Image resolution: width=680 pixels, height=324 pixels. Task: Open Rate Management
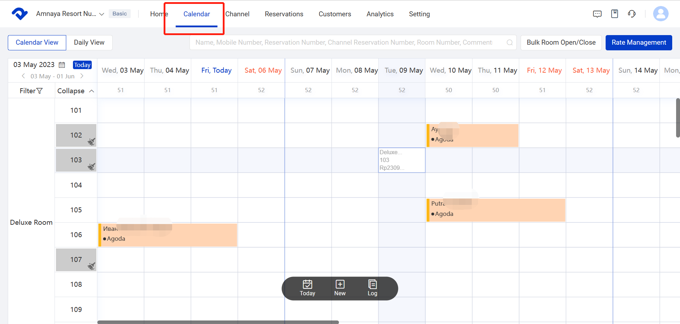[639, 43]
